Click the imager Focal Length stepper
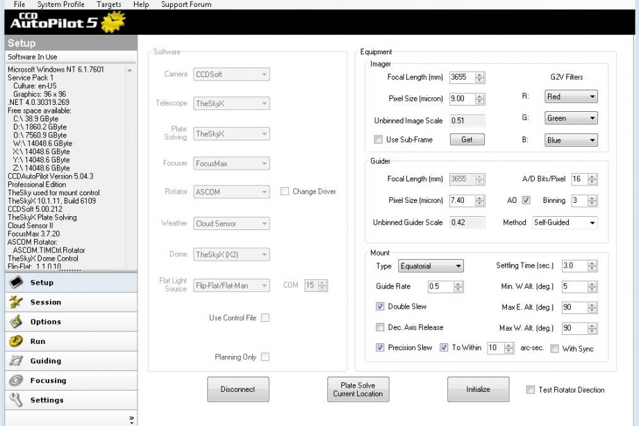The image size is (639, 426). click(x=480, y=77)
